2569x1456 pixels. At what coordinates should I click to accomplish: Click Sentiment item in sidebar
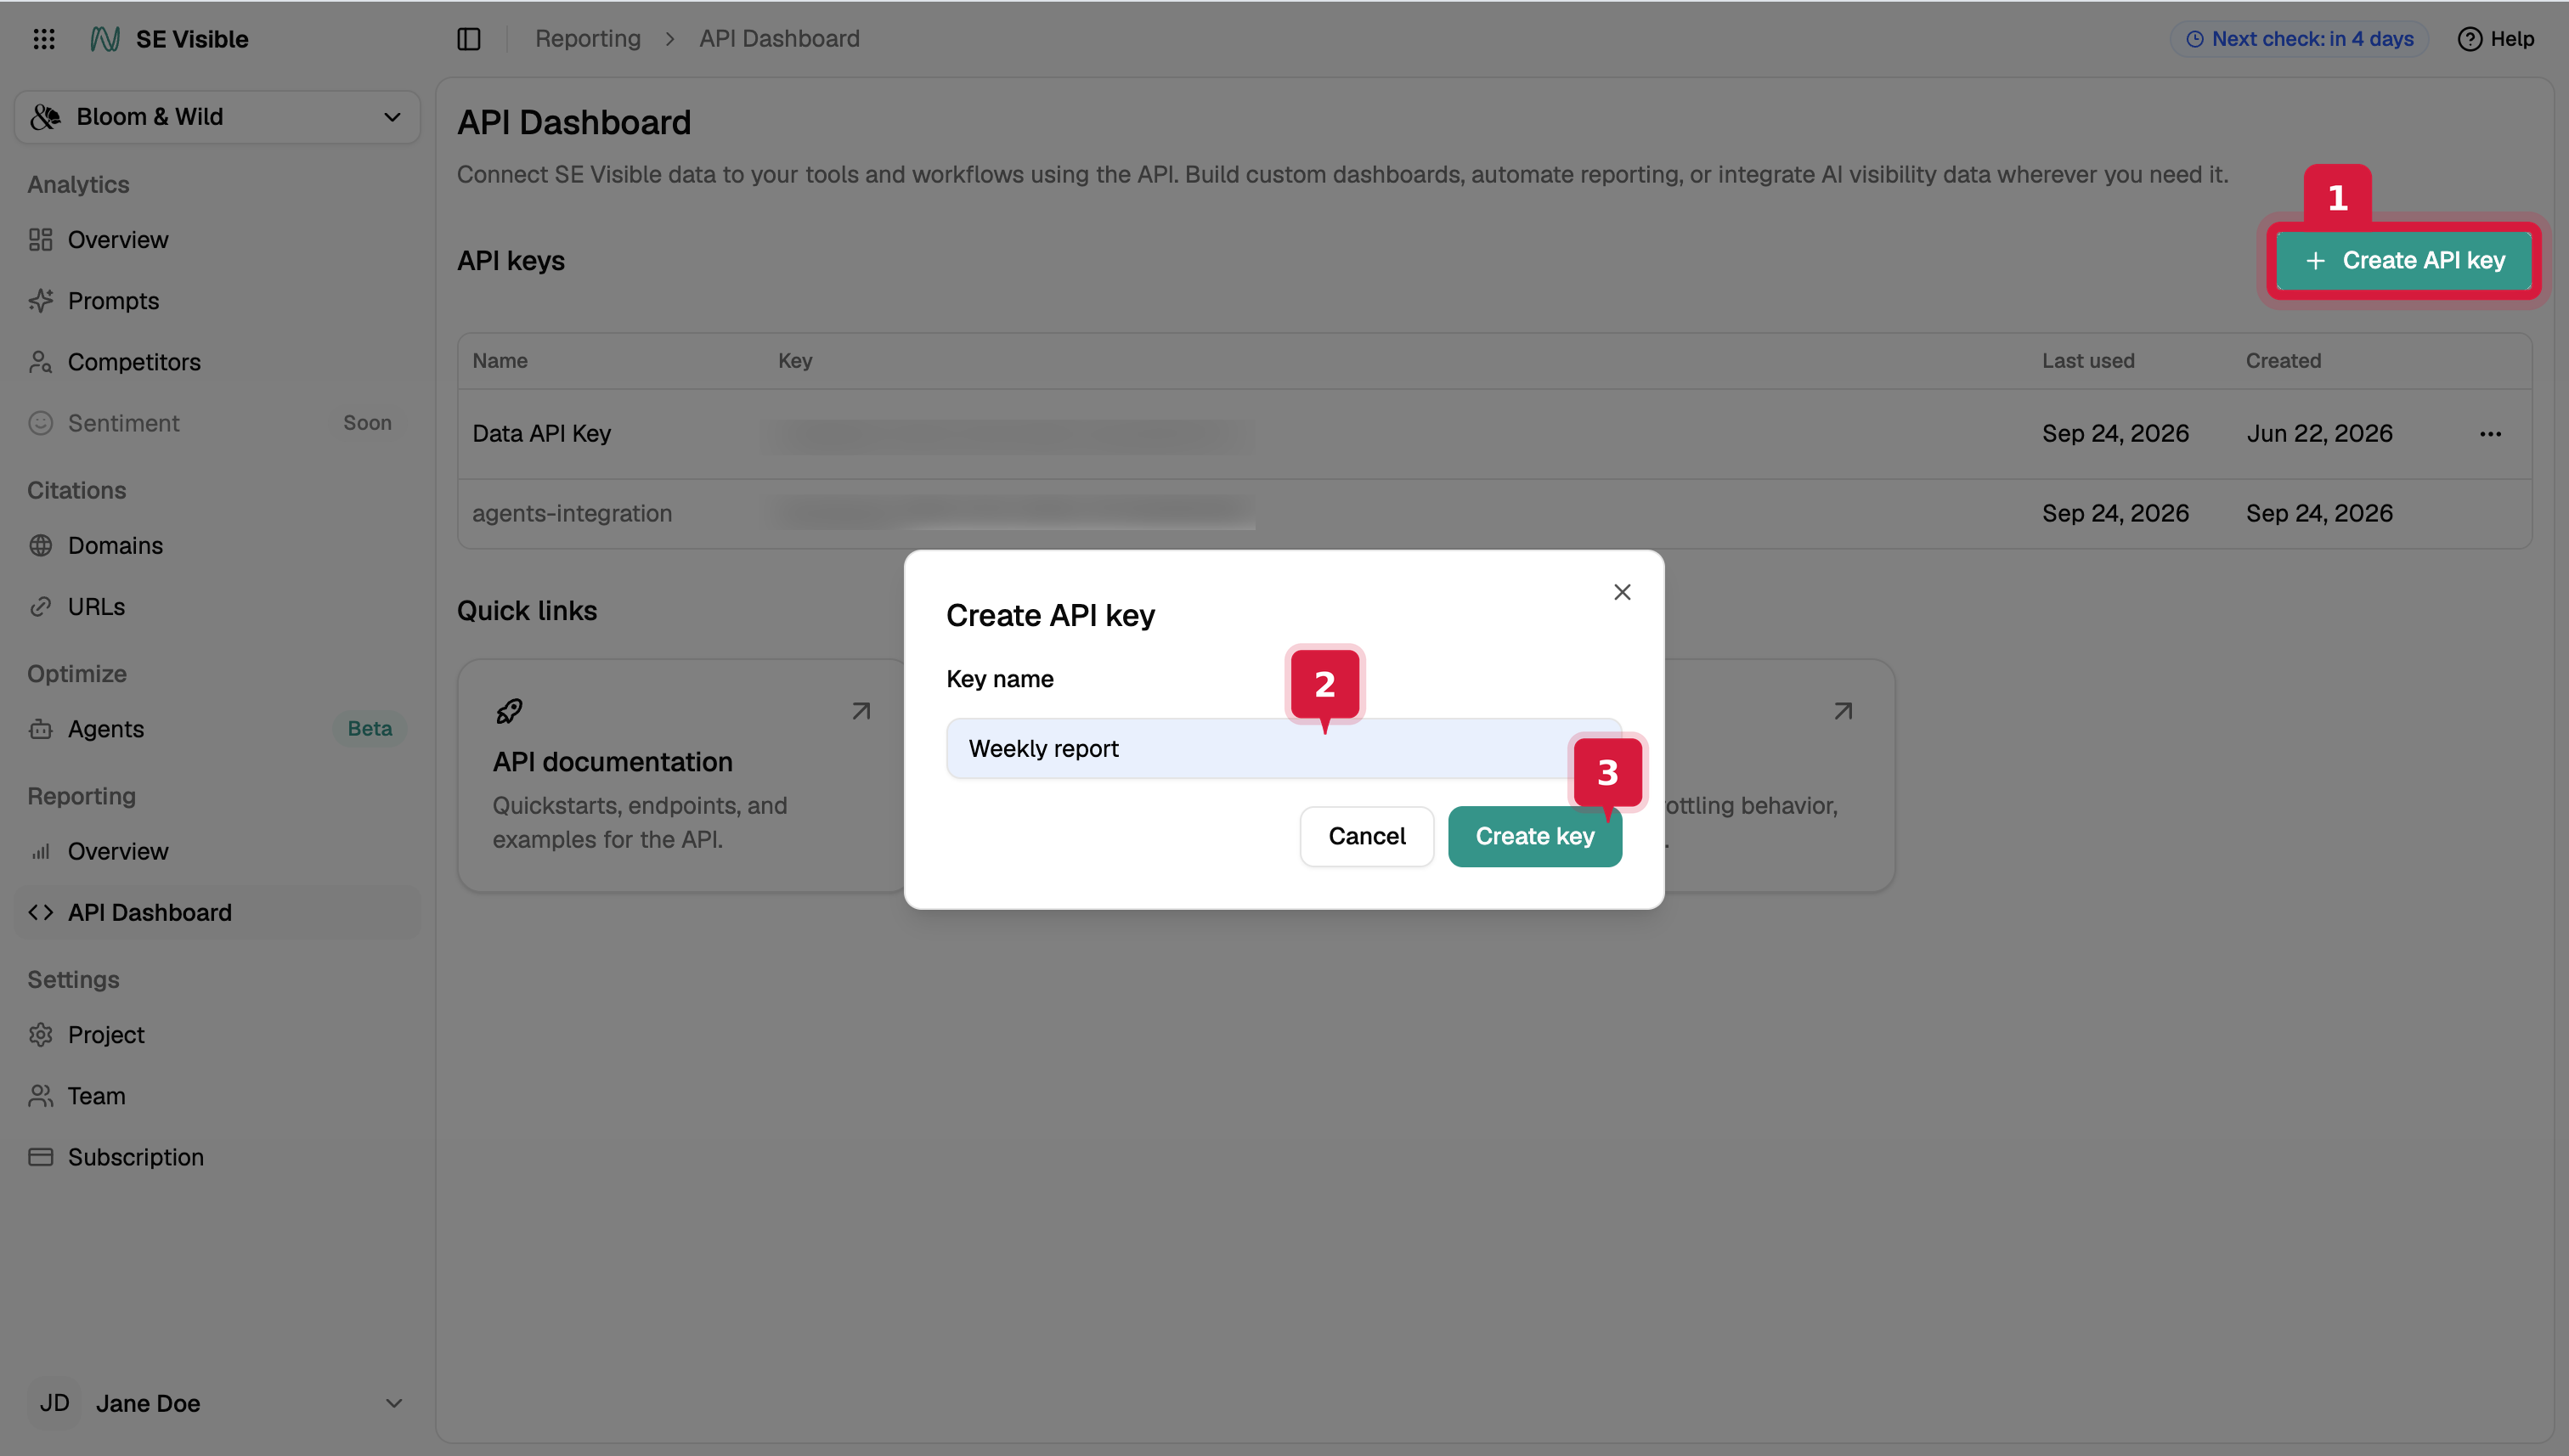pos(217,423)
